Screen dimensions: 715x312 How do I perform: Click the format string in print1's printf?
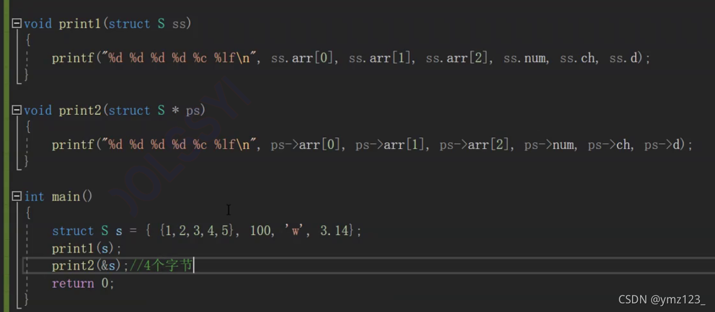tap(179, 58)
